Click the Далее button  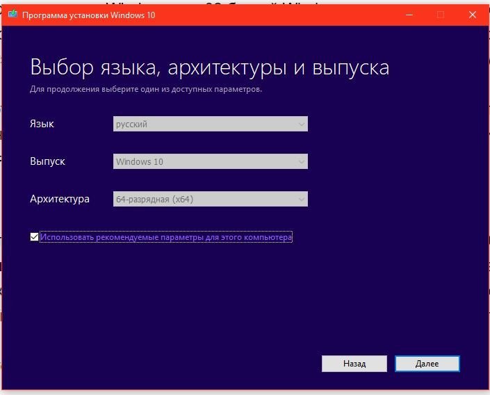(427, 364)
